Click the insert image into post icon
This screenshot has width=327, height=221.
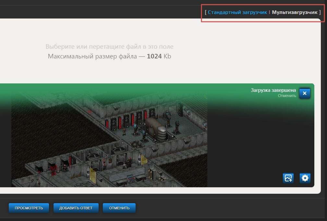pos(288,178)
